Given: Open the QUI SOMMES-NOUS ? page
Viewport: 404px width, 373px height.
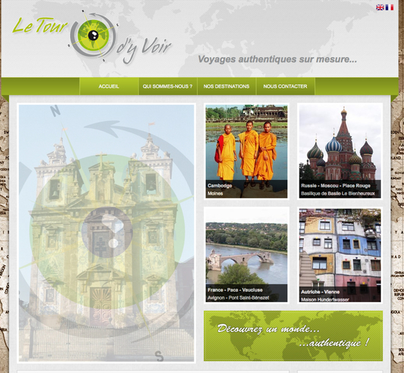Looking at the screenshot, I should click(x=167, y=86).
